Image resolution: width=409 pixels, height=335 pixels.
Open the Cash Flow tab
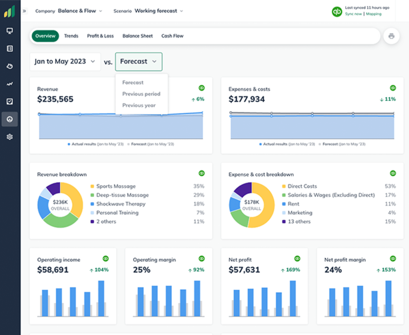[x=172, y=36]
